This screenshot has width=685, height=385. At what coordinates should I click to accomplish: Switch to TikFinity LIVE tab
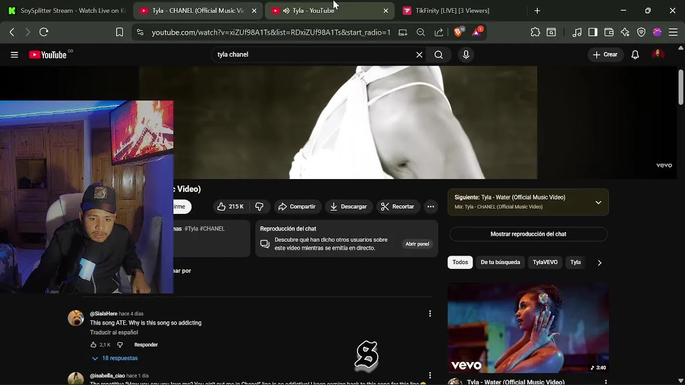pos(452,11)
